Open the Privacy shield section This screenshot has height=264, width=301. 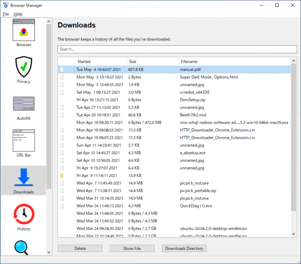tap(24, 67)
